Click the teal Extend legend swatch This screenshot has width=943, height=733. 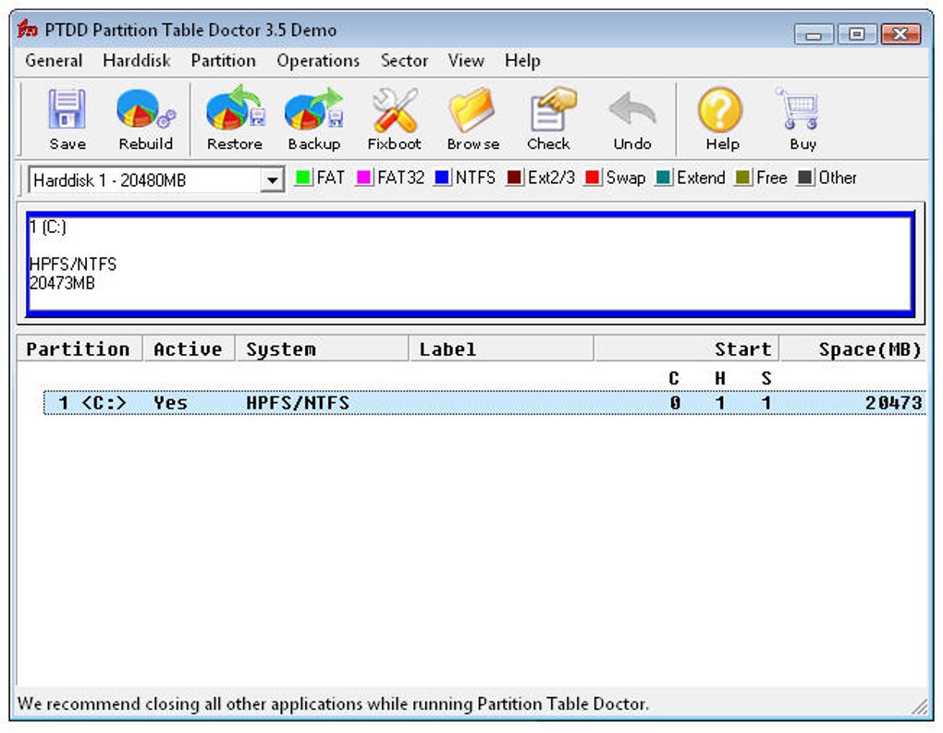click(x=664, y=178)
